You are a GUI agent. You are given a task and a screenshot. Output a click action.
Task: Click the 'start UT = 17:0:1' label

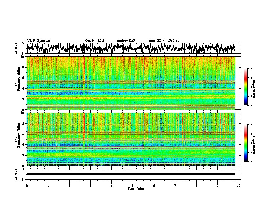[x=164, y=41]
